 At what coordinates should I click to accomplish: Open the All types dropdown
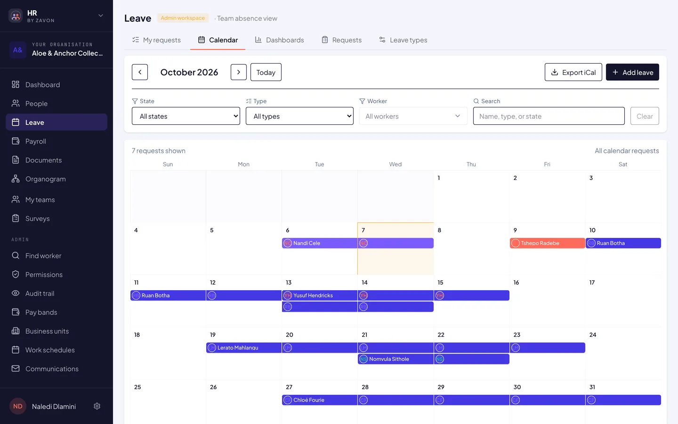coord(299,116)
